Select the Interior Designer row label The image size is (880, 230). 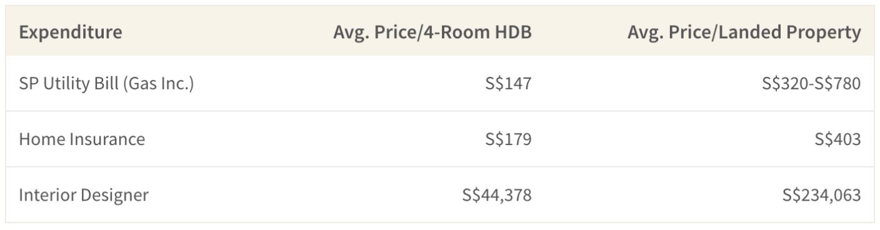tap(84, 195)
